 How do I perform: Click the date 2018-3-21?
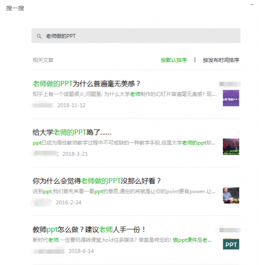[75, 154]
